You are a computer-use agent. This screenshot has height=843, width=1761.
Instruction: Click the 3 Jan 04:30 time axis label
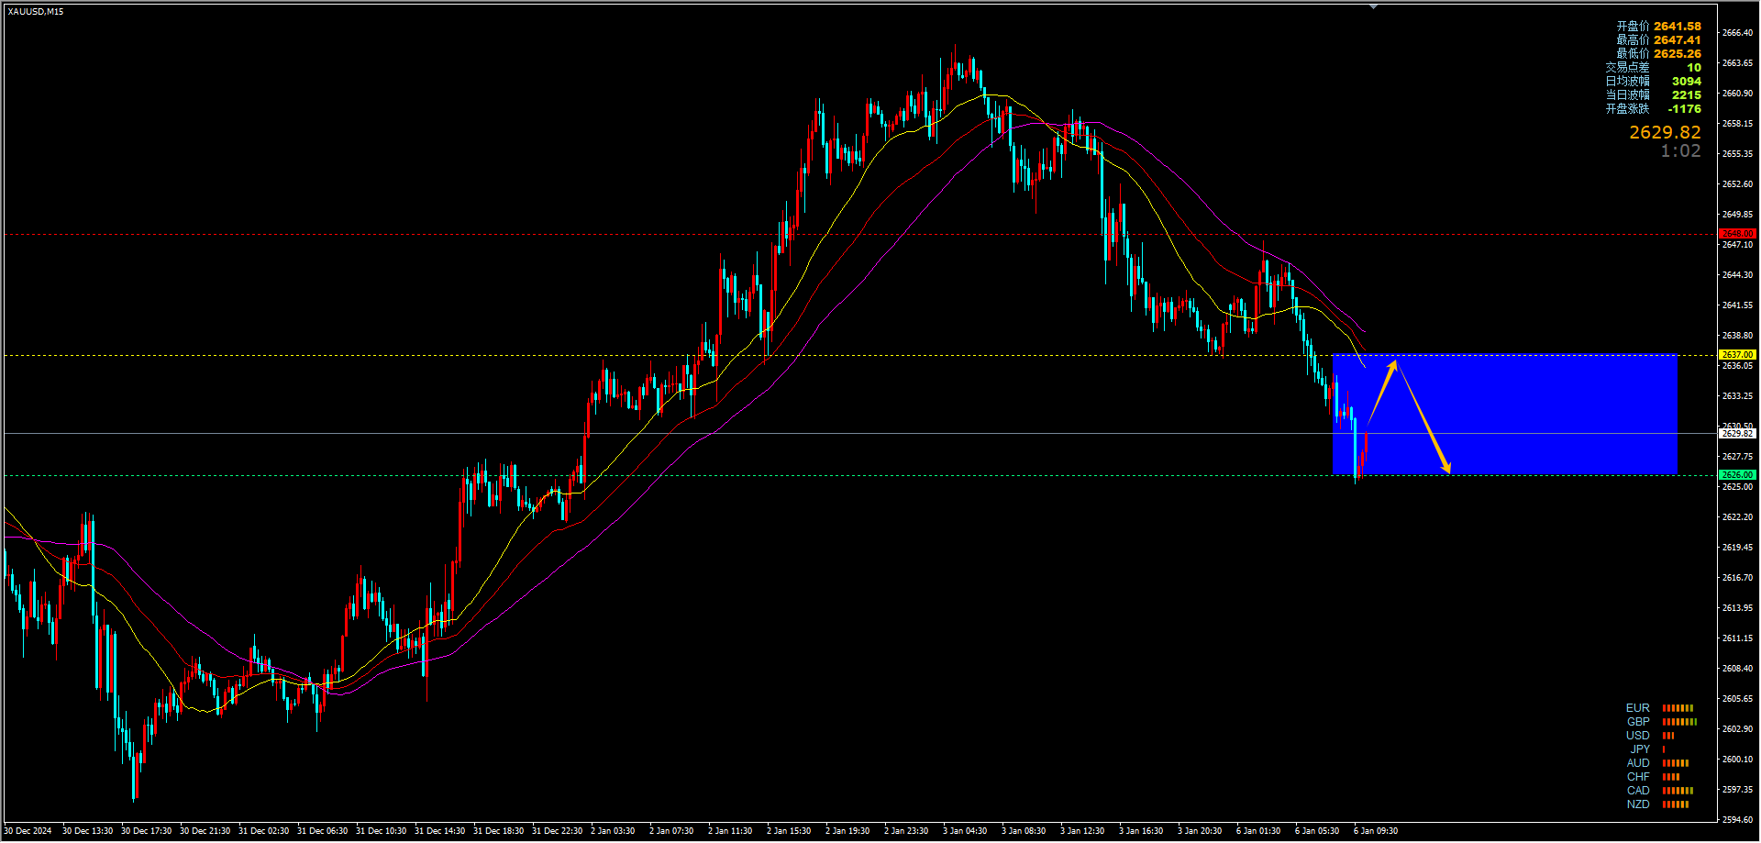coord(965,831)
